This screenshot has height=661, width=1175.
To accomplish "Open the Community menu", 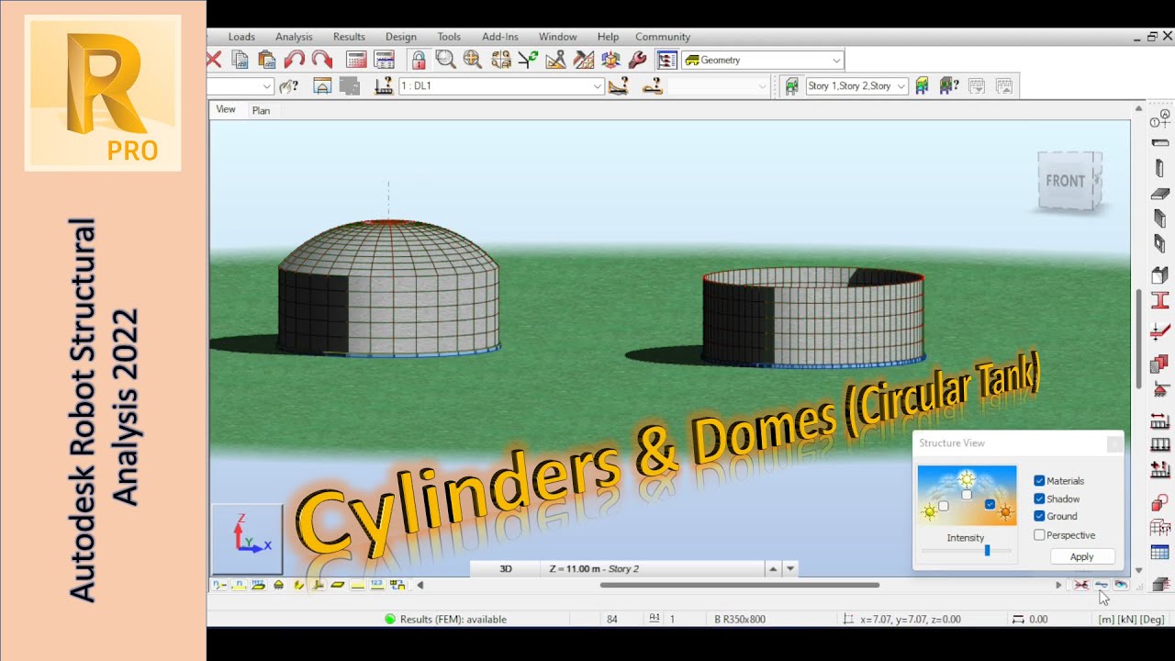I will pos(663,37).
